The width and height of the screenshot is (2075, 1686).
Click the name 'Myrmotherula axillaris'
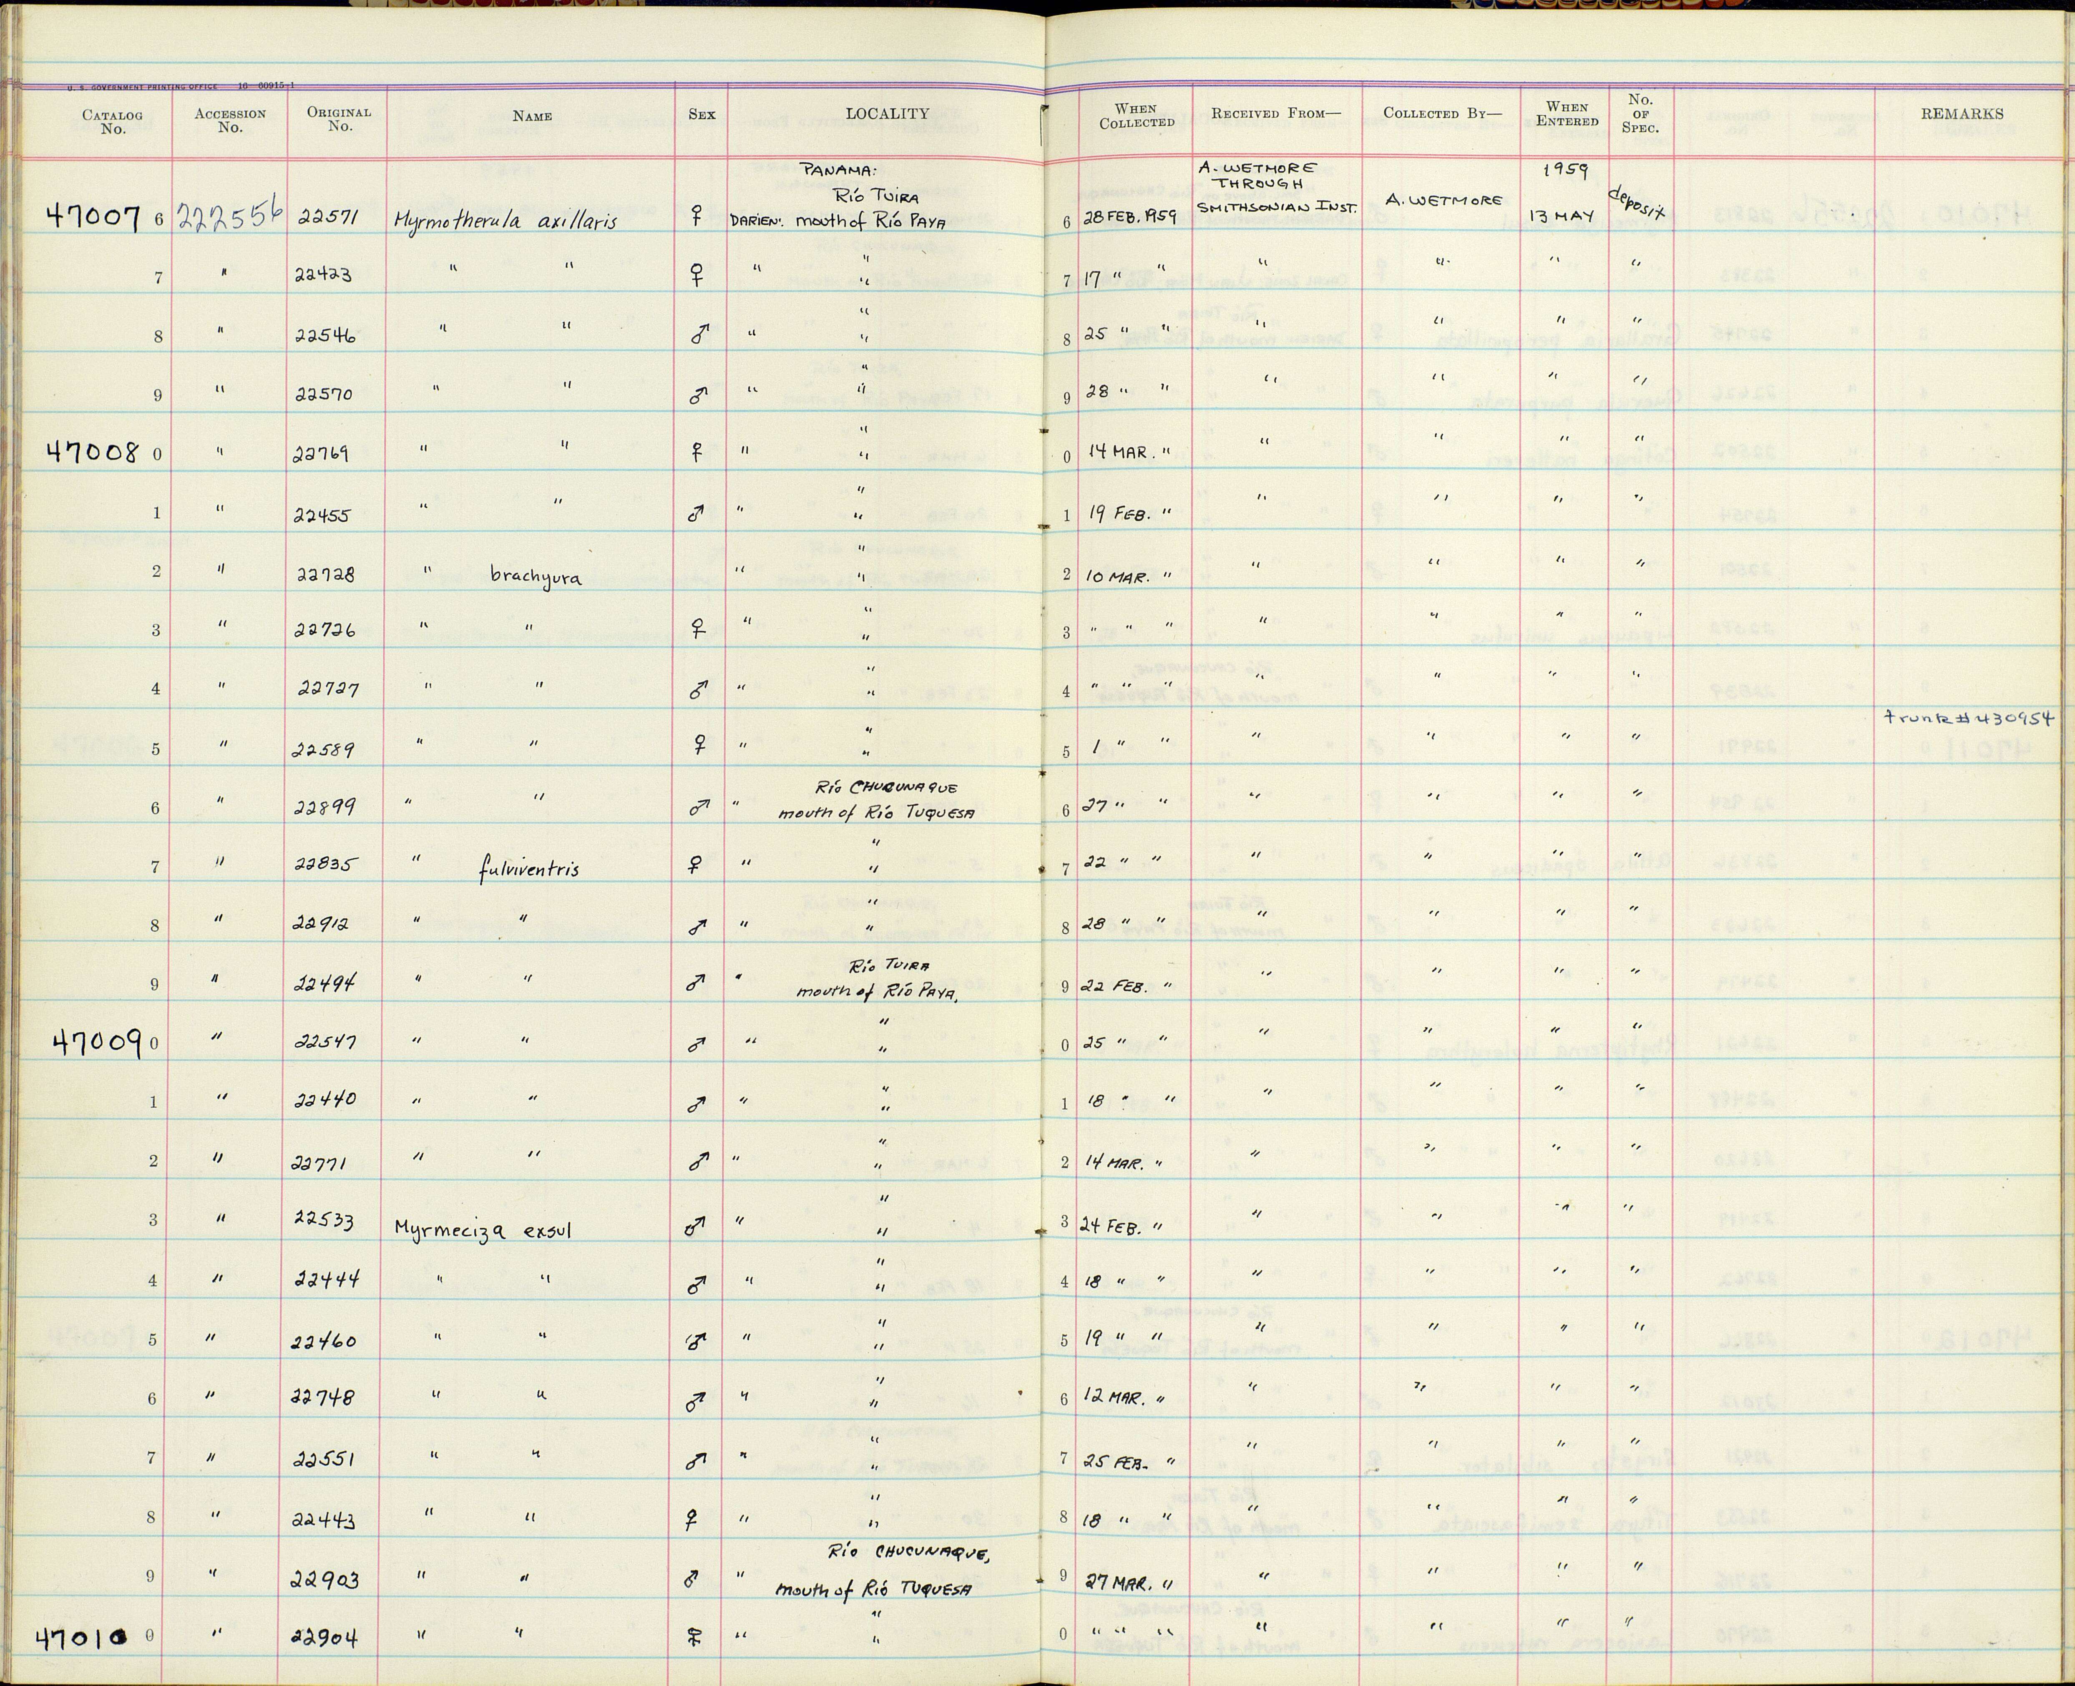pos(505,221)
